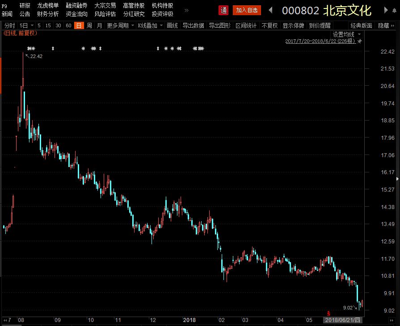Click 导出图形 export button

point(219,25)
